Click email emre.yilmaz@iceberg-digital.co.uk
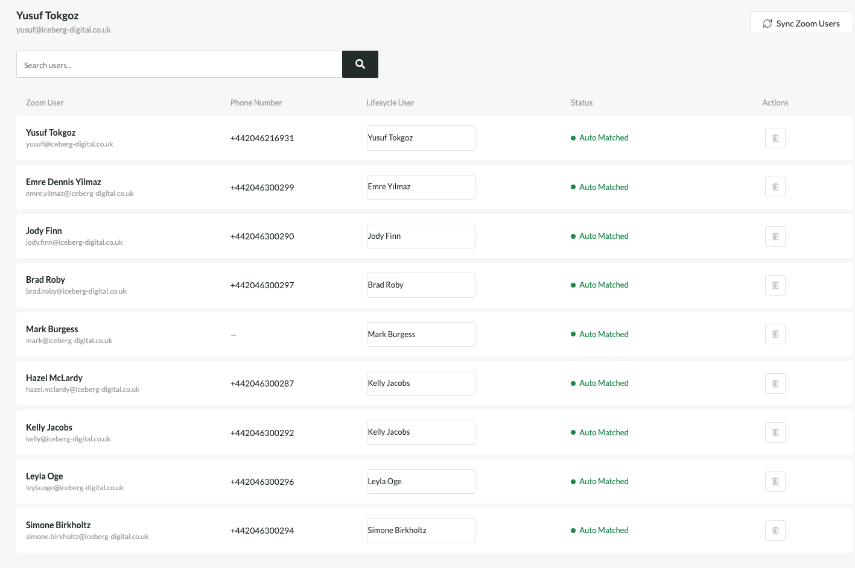Viewport: 855px width, 568px height. coord(80,194)
